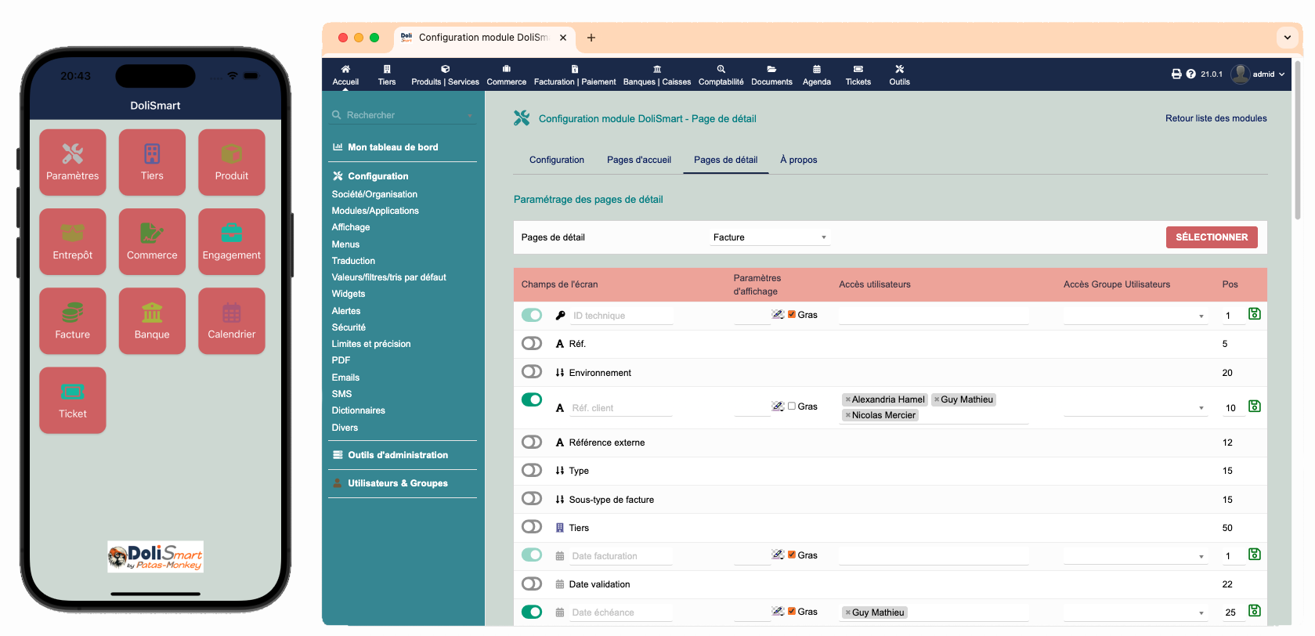Open the search type dropdown arrow
This screenshot has height=636, width=1315.
tap(470, 116)
